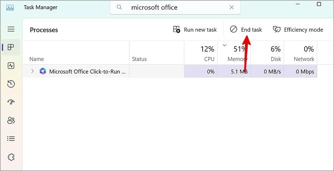Click the Task Manager app icon

click(10, 8)
